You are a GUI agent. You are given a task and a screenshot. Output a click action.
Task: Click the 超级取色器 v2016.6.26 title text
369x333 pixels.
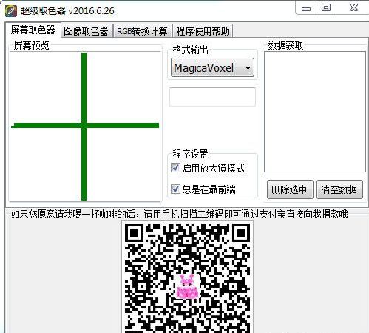click(67, 11)
